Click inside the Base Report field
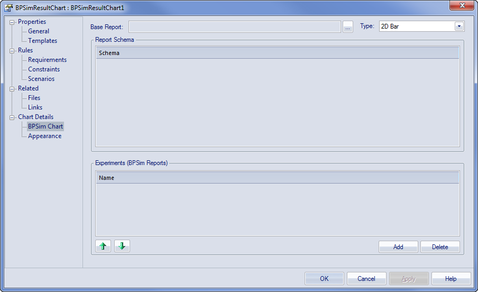 click(234, 27)
